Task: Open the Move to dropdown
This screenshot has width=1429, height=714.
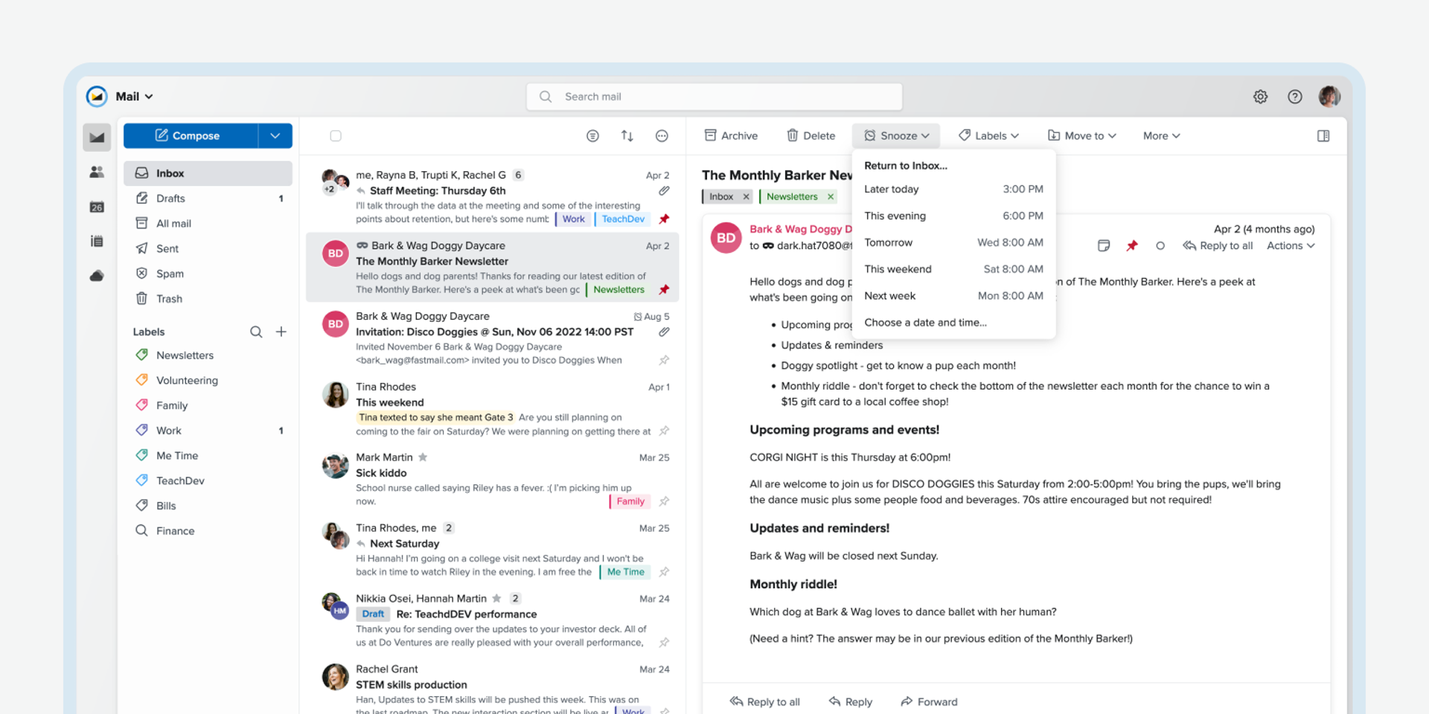Action: 1081,135
